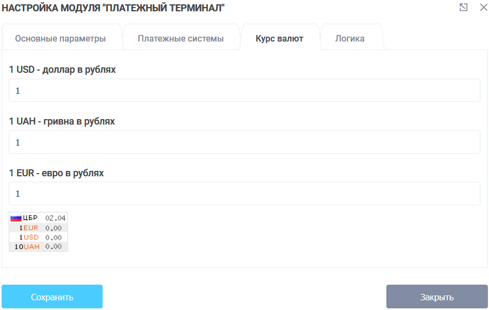This screenshot has width=489, height=310.
Task: Click the UAH link in the ЦБР widget
Action: coord(32,246)
